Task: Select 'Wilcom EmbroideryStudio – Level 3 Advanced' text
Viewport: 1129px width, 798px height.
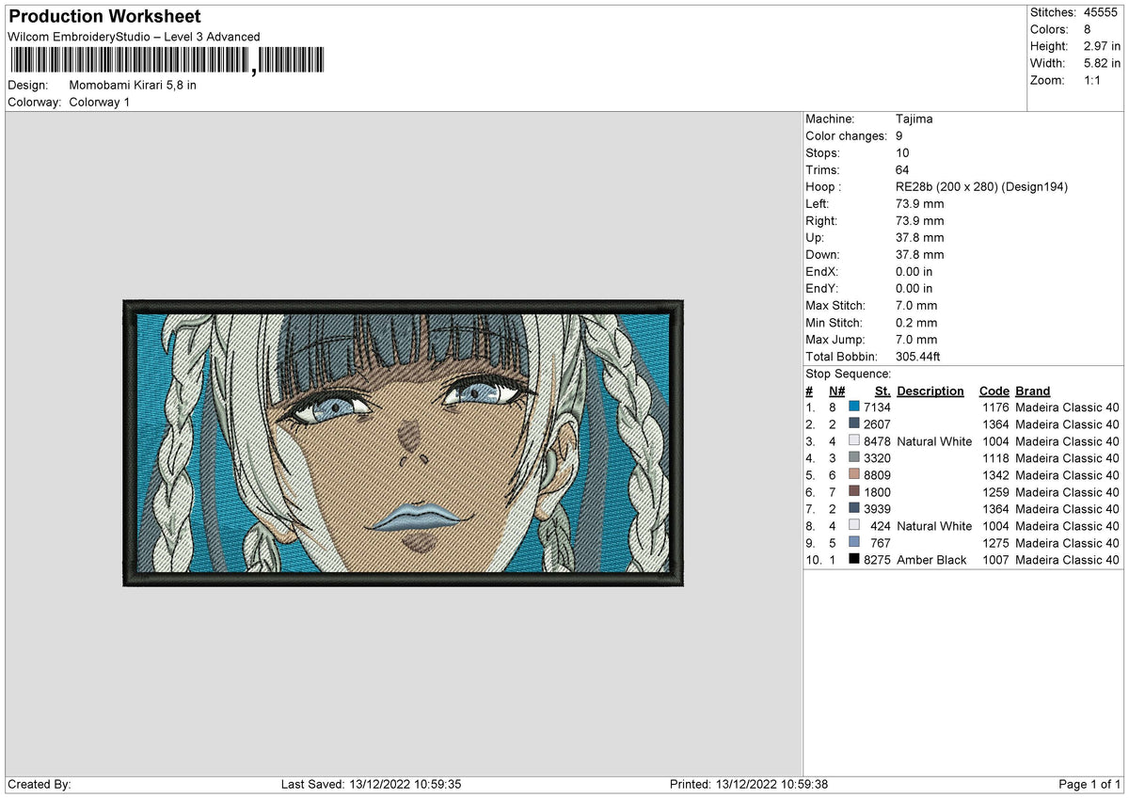Action: tap(134, 37)
